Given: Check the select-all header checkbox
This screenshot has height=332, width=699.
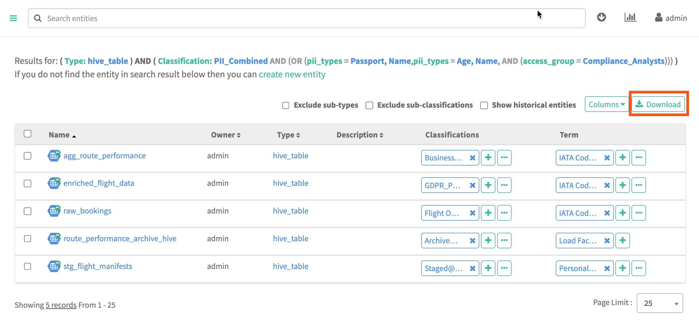Looking at the screenshot, I should coord(27,134).
